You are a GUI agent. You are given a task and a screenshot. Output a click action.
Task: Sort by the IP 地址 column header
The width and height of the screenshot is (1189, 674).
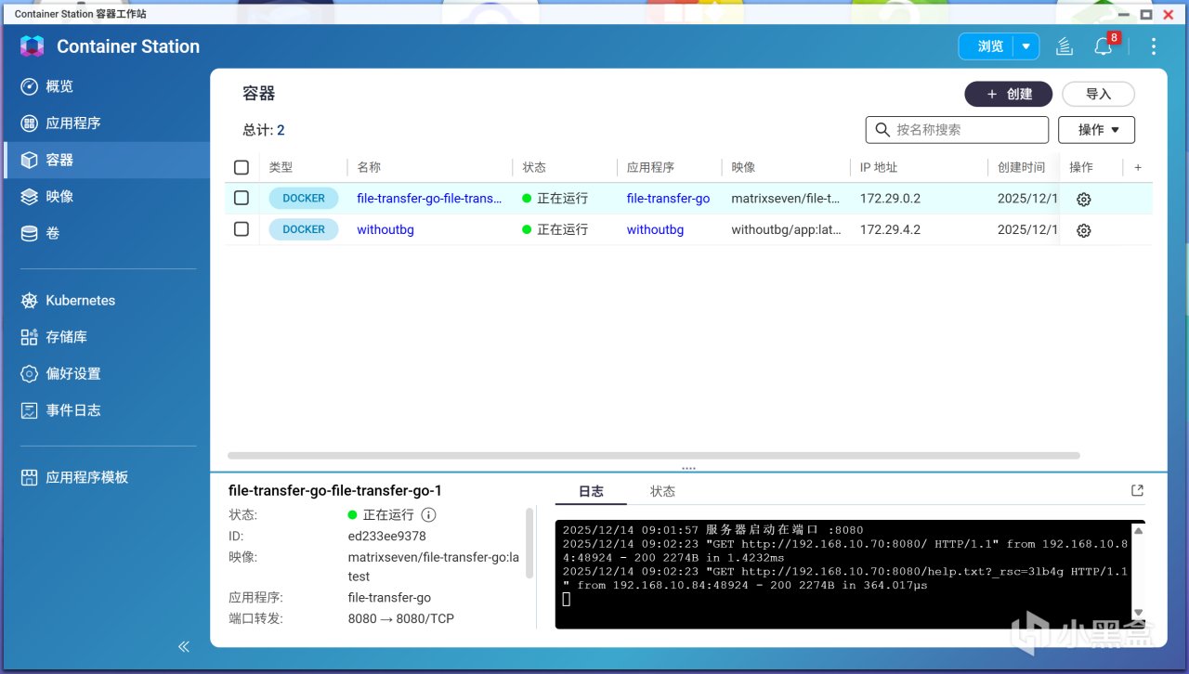879,168
